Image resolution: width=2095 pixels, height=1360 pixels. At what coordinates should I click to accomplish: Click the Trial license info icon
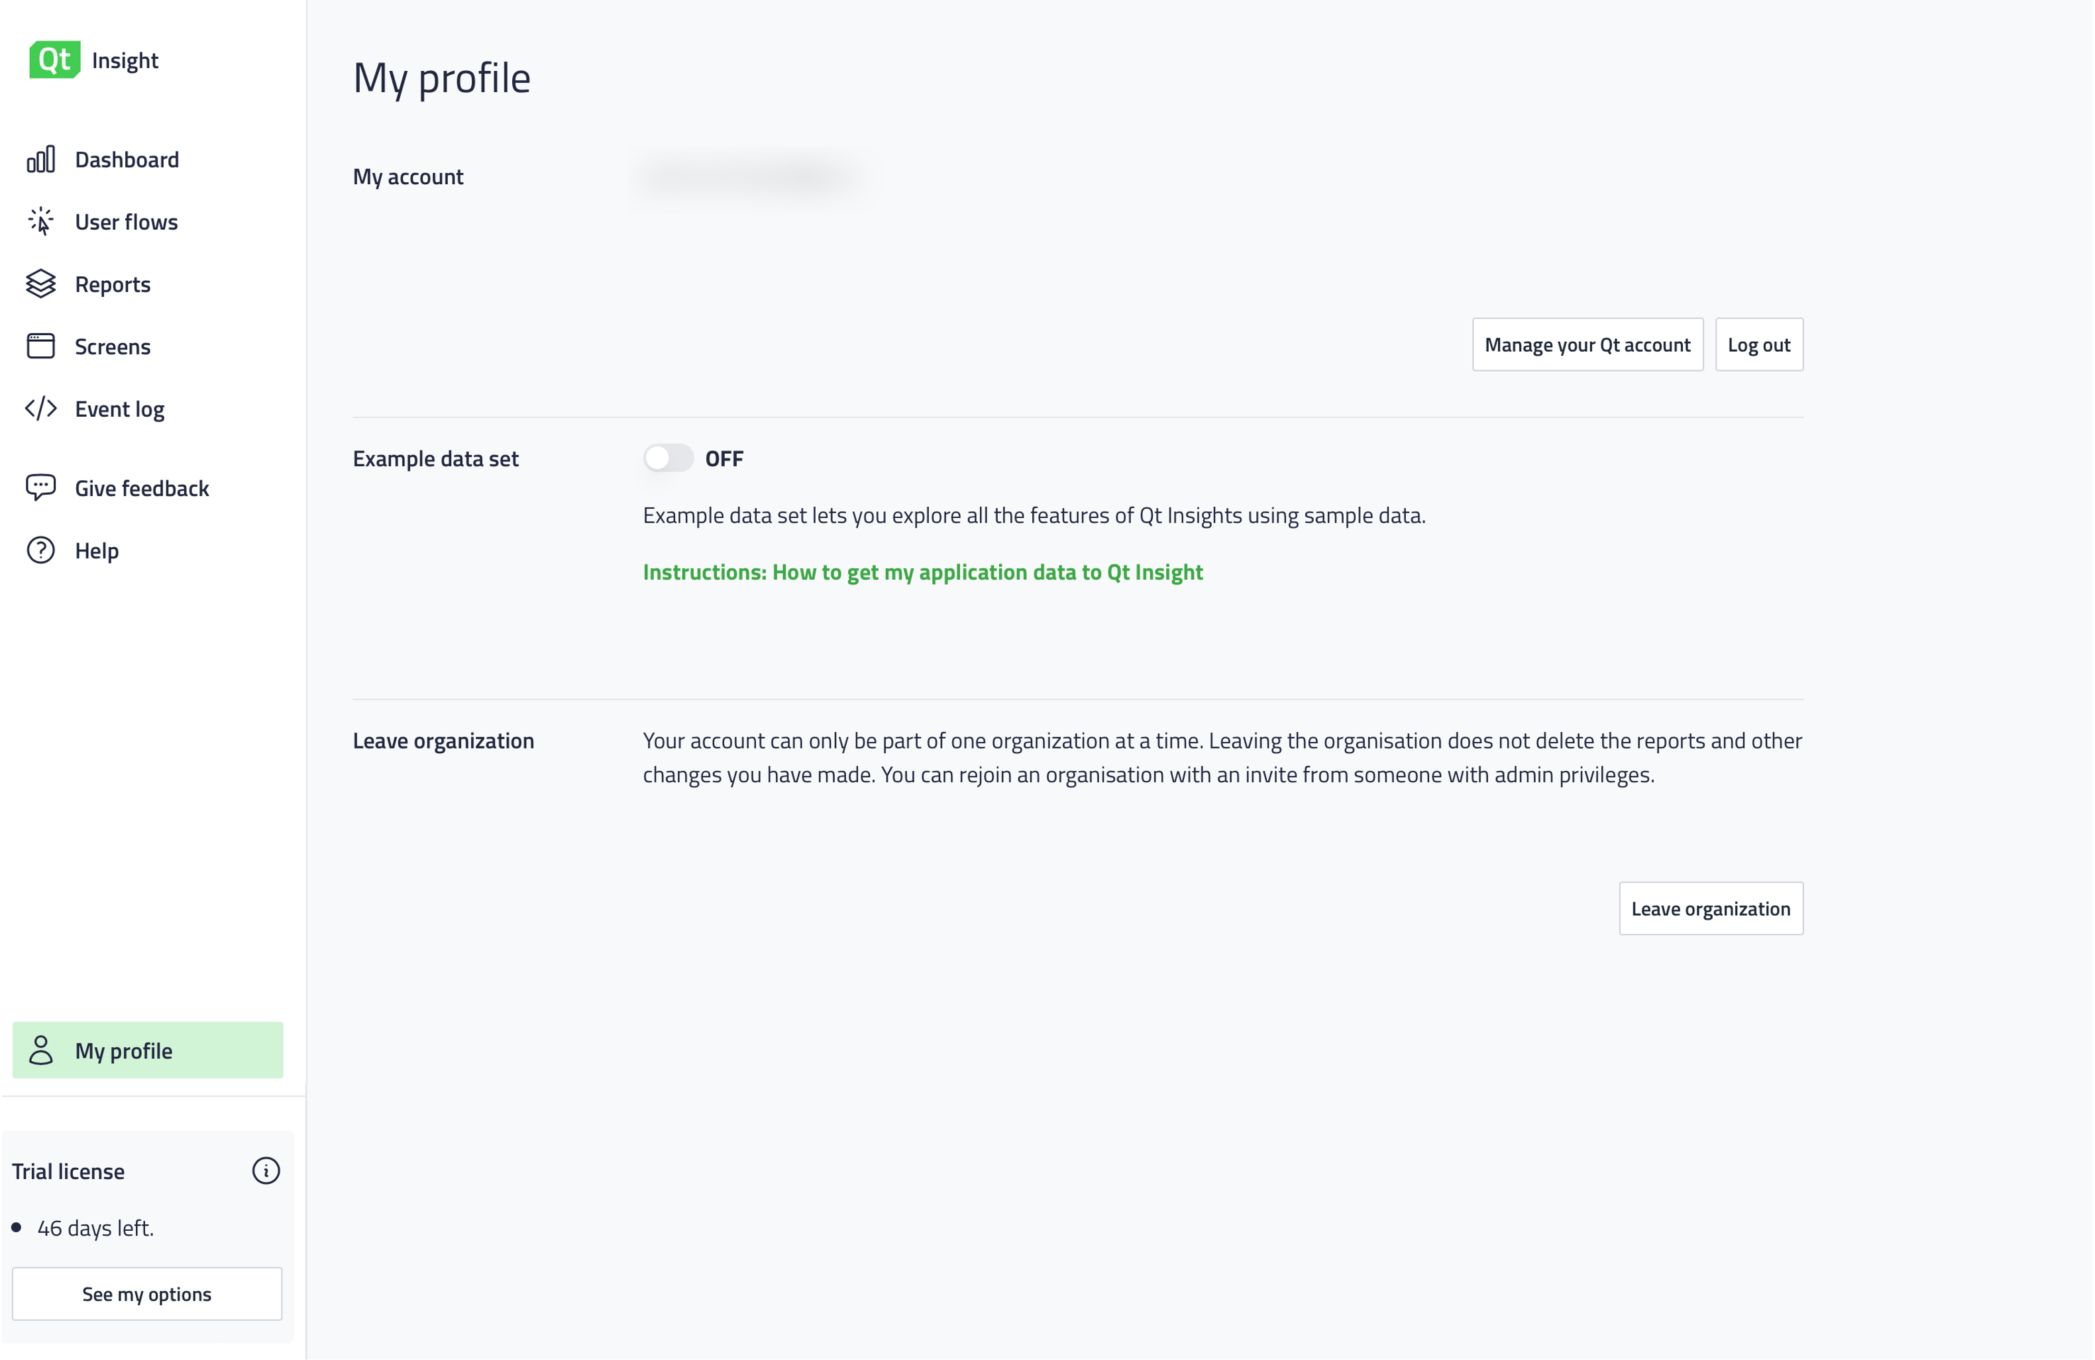tap(266, 1171)
